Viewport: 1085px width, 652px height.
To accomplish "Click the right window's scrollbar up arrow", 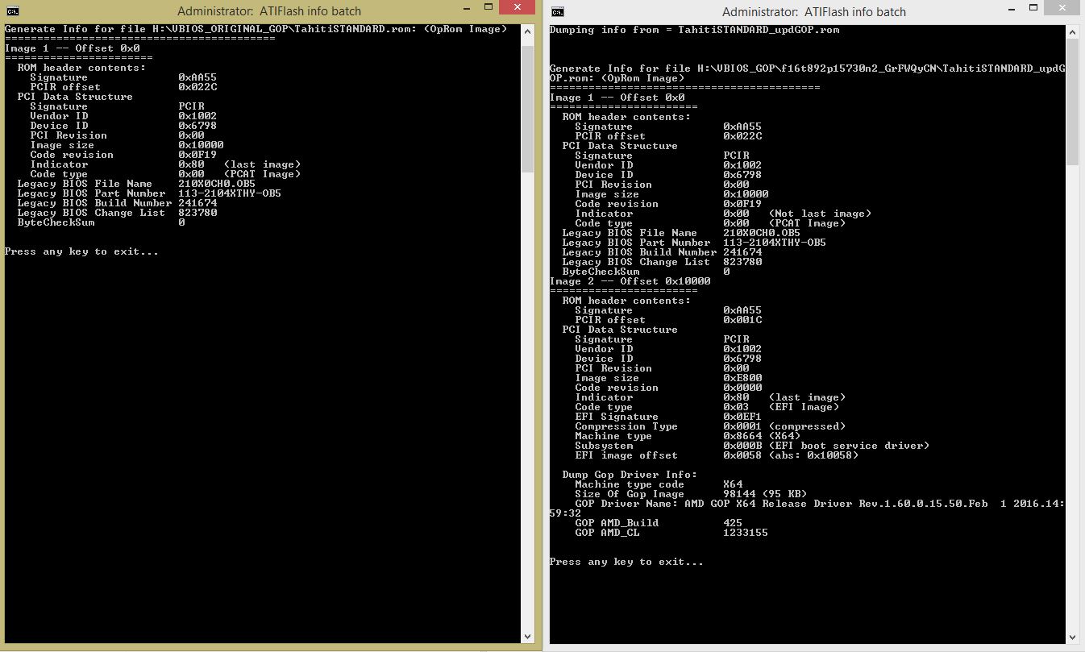I will click(x=1073, y=32).
